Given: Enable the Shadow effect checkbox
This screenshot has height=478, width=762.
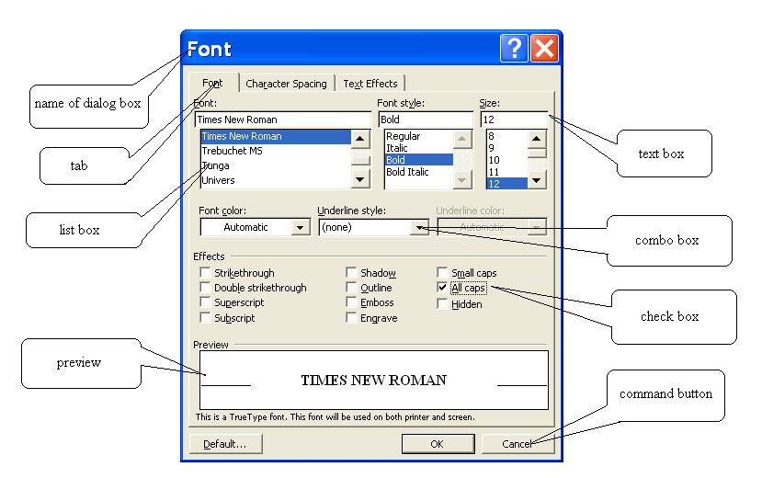Looking at the screenshot, I should (x=351, y=272).
